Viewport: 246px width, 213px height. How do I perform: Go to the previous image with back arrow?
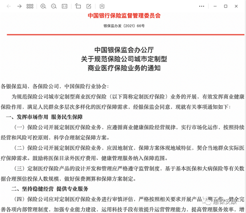point(8,6)
